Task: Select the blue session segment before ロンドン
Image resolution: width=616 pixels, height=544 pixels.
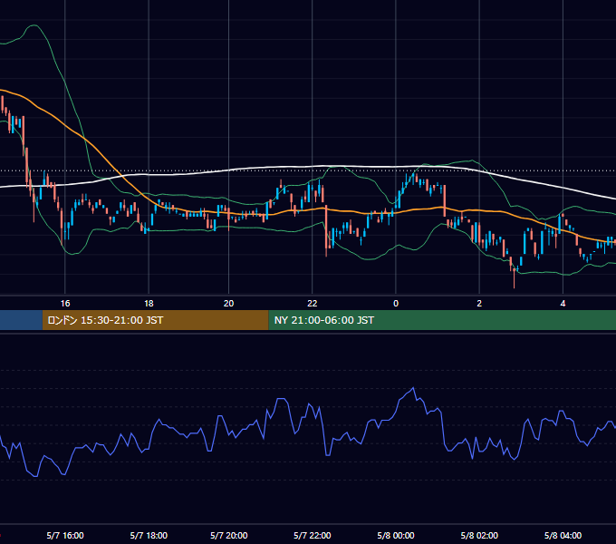Action: tap(21, 320)
